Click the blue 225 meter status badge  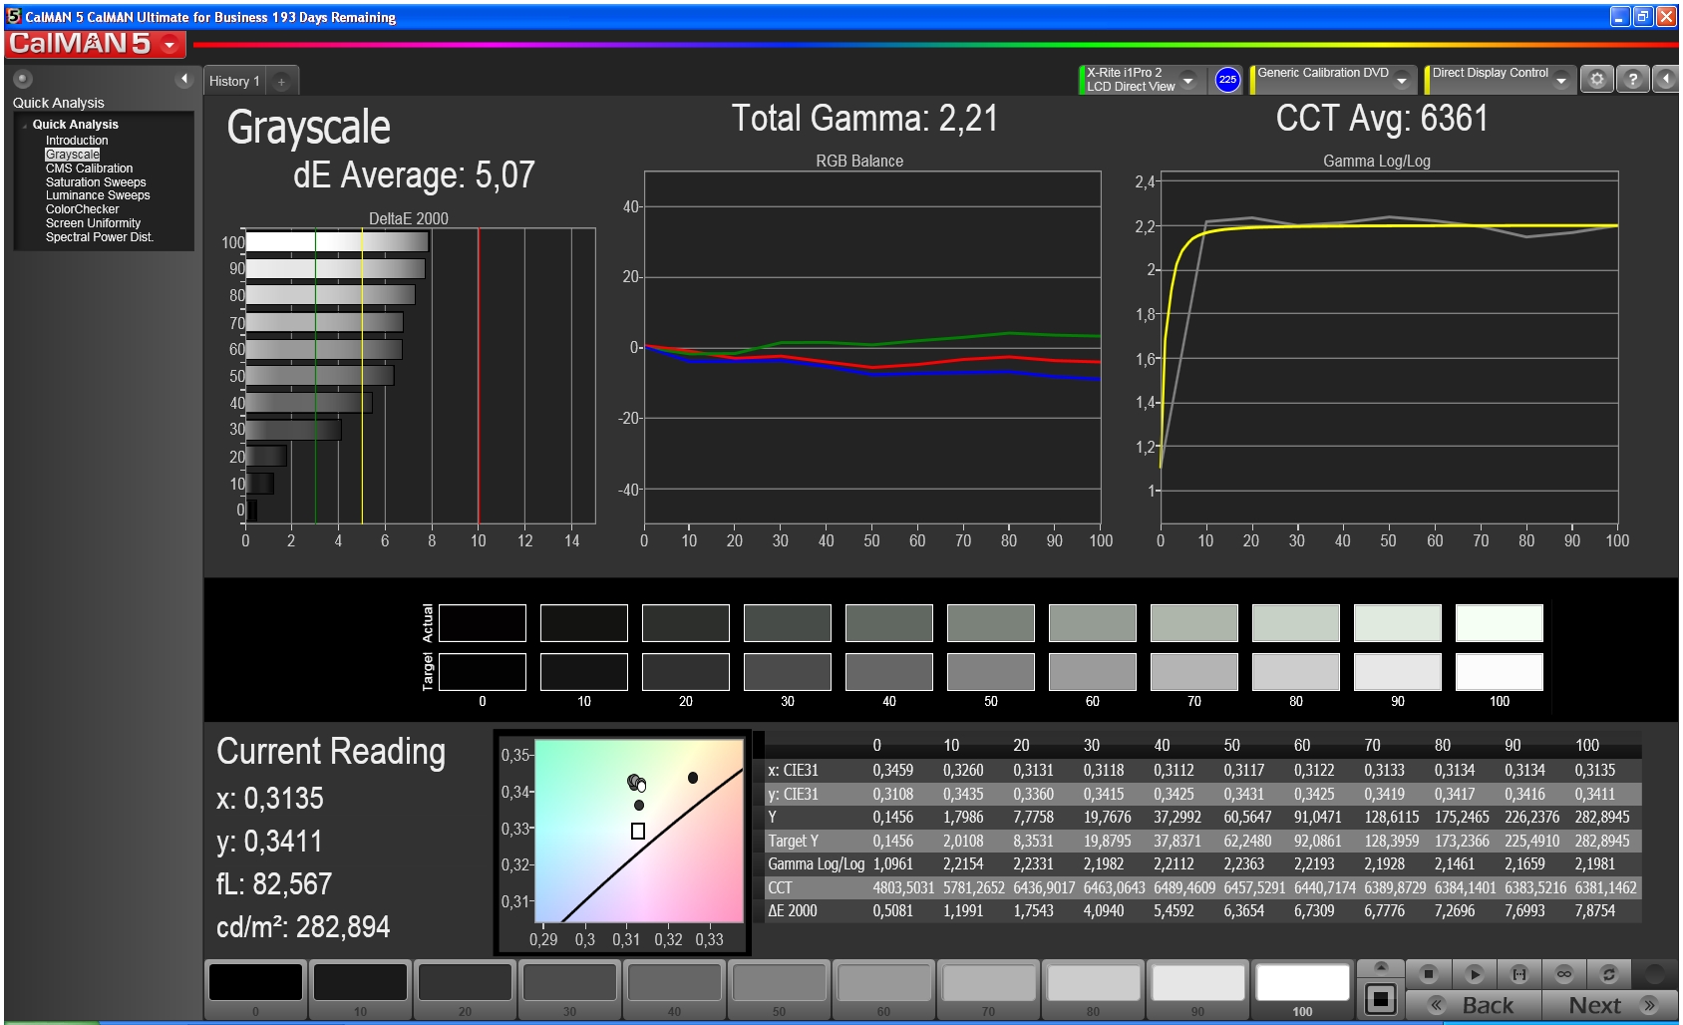tap(1227, 80)
